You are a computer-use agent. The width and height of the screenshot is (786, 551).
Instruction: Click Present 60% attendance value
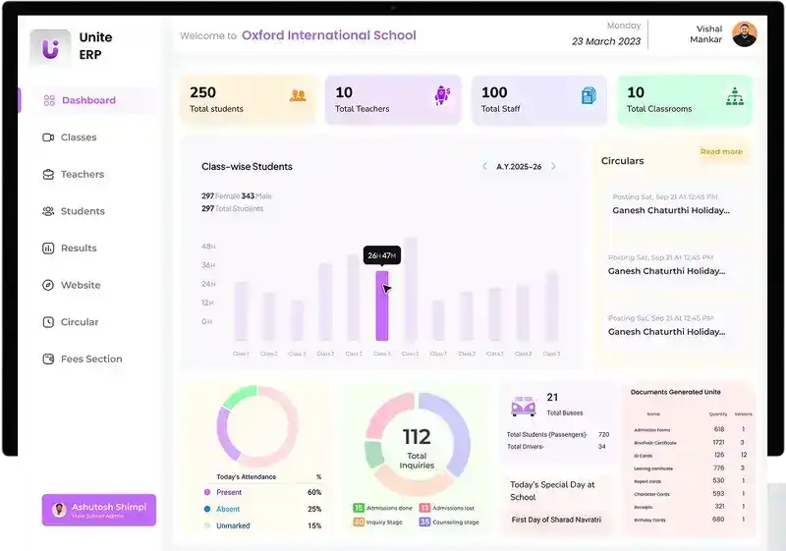tap(314, 492)
